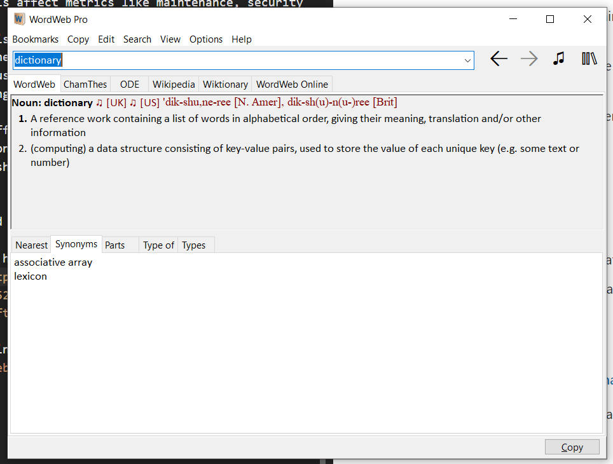This screenshot has height=464, width=613.
Task: Play the UK pronunciation audio note
Action: (99, 103)
